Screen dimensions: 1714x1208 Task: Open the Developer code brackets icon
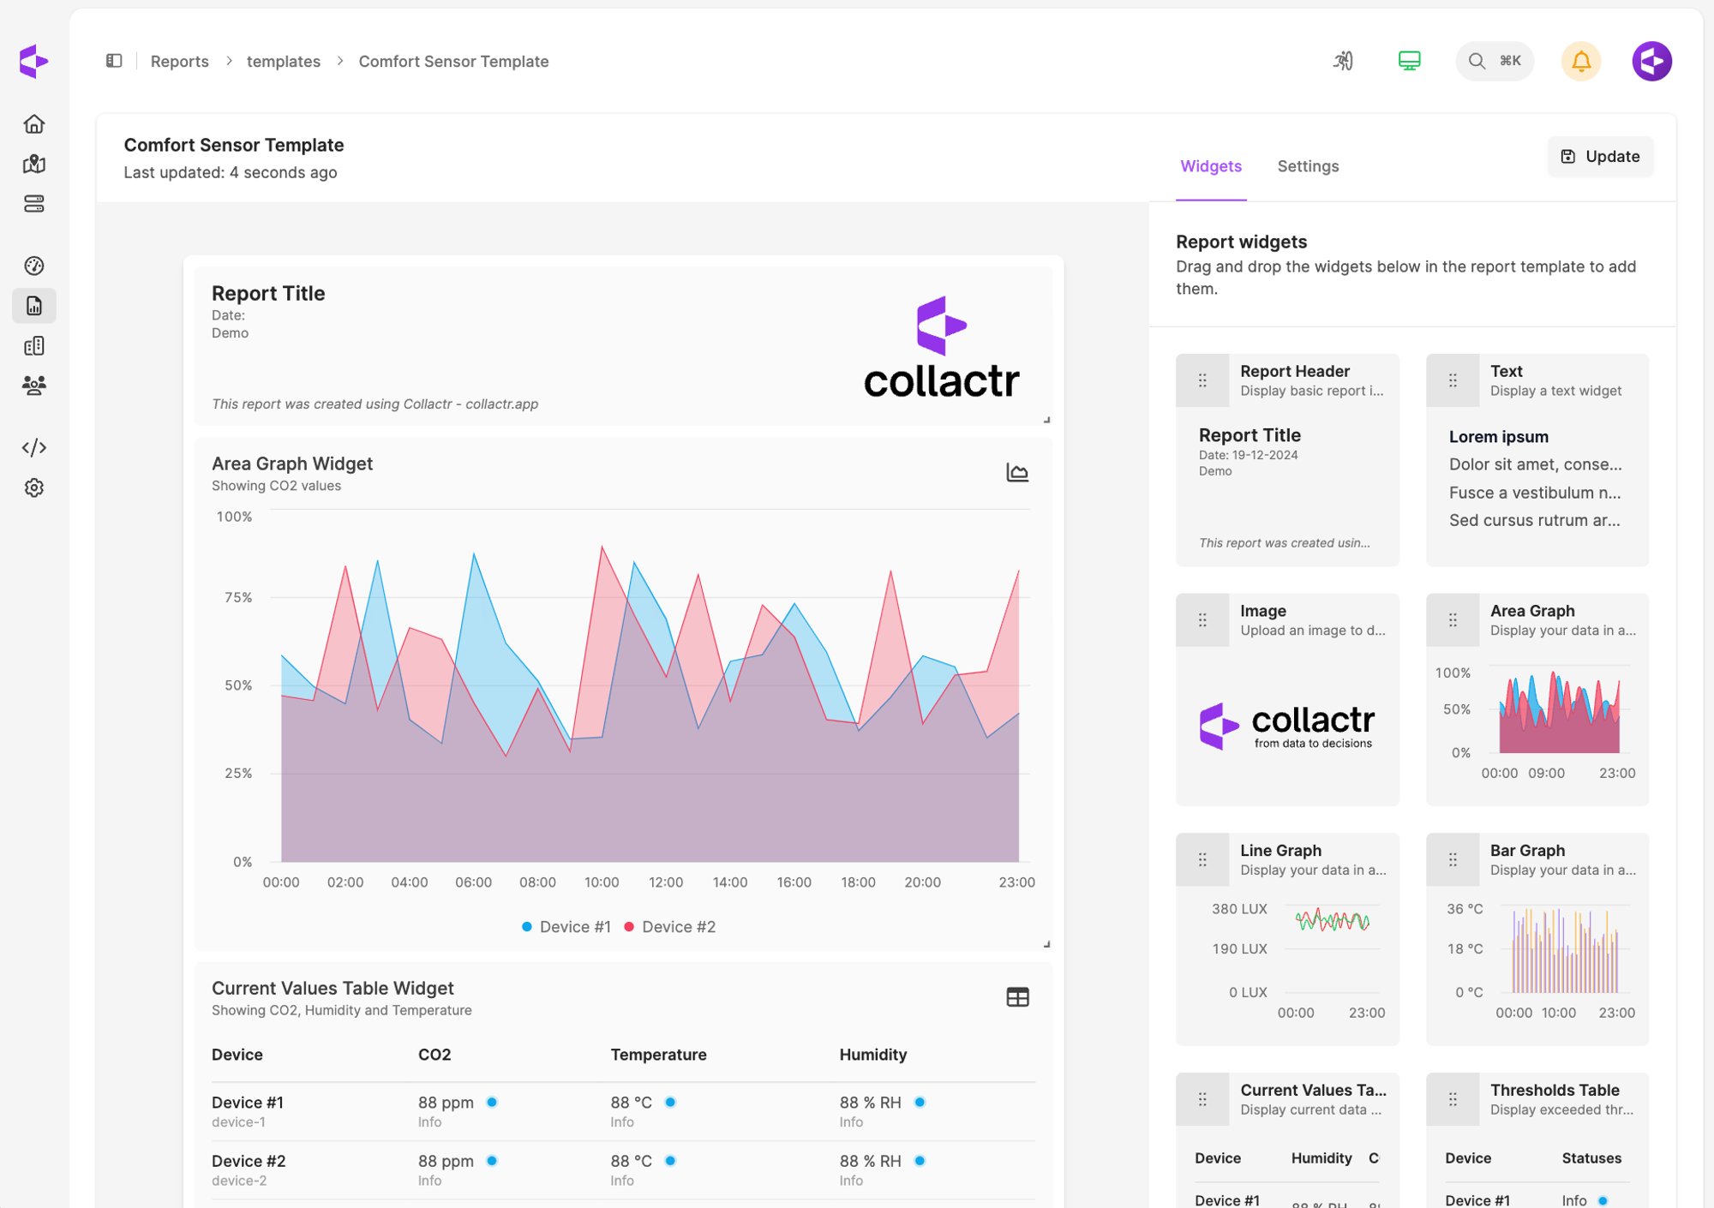point(34,447)
